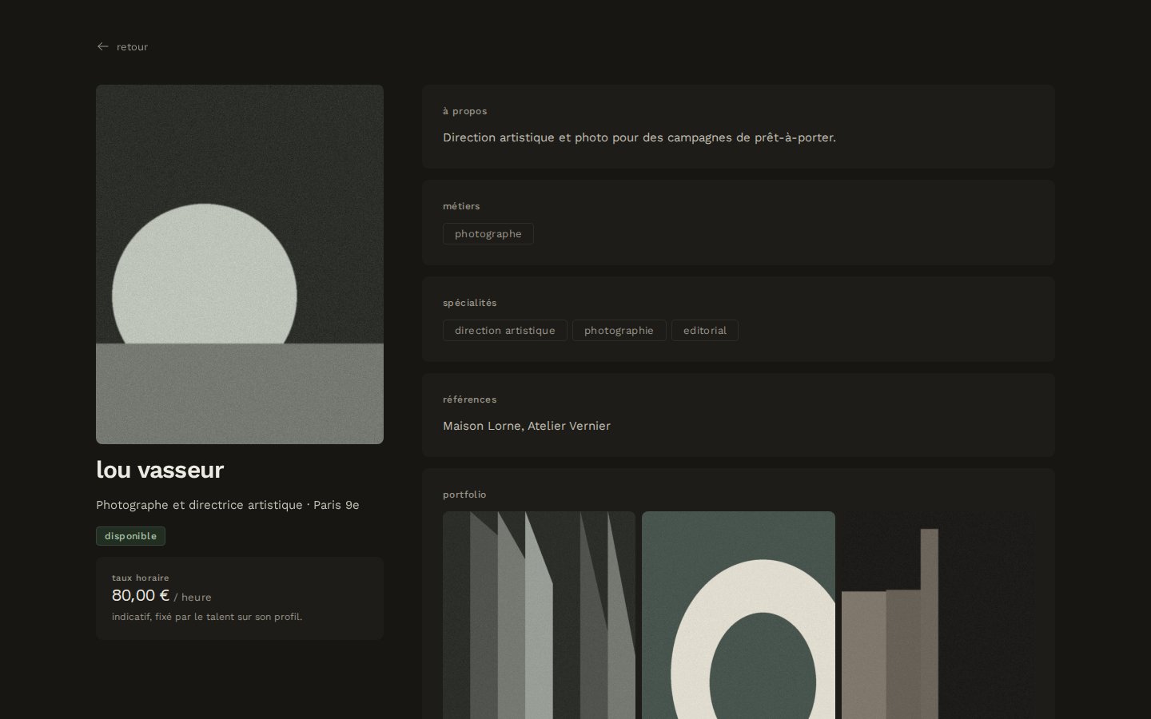1151x719 pixels.
Task: Click the name lou vasseur
Action: click(160, 470)
